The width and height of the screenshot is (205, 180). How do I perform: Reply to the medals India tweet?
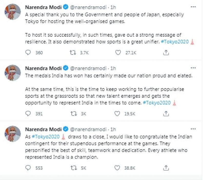[28, 113]
